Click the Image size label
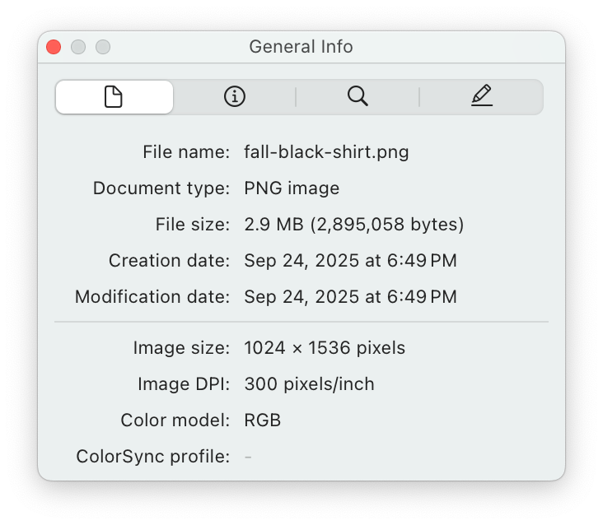Image resolution: width=603 pixels, height=525 pixels. point(181,348)
